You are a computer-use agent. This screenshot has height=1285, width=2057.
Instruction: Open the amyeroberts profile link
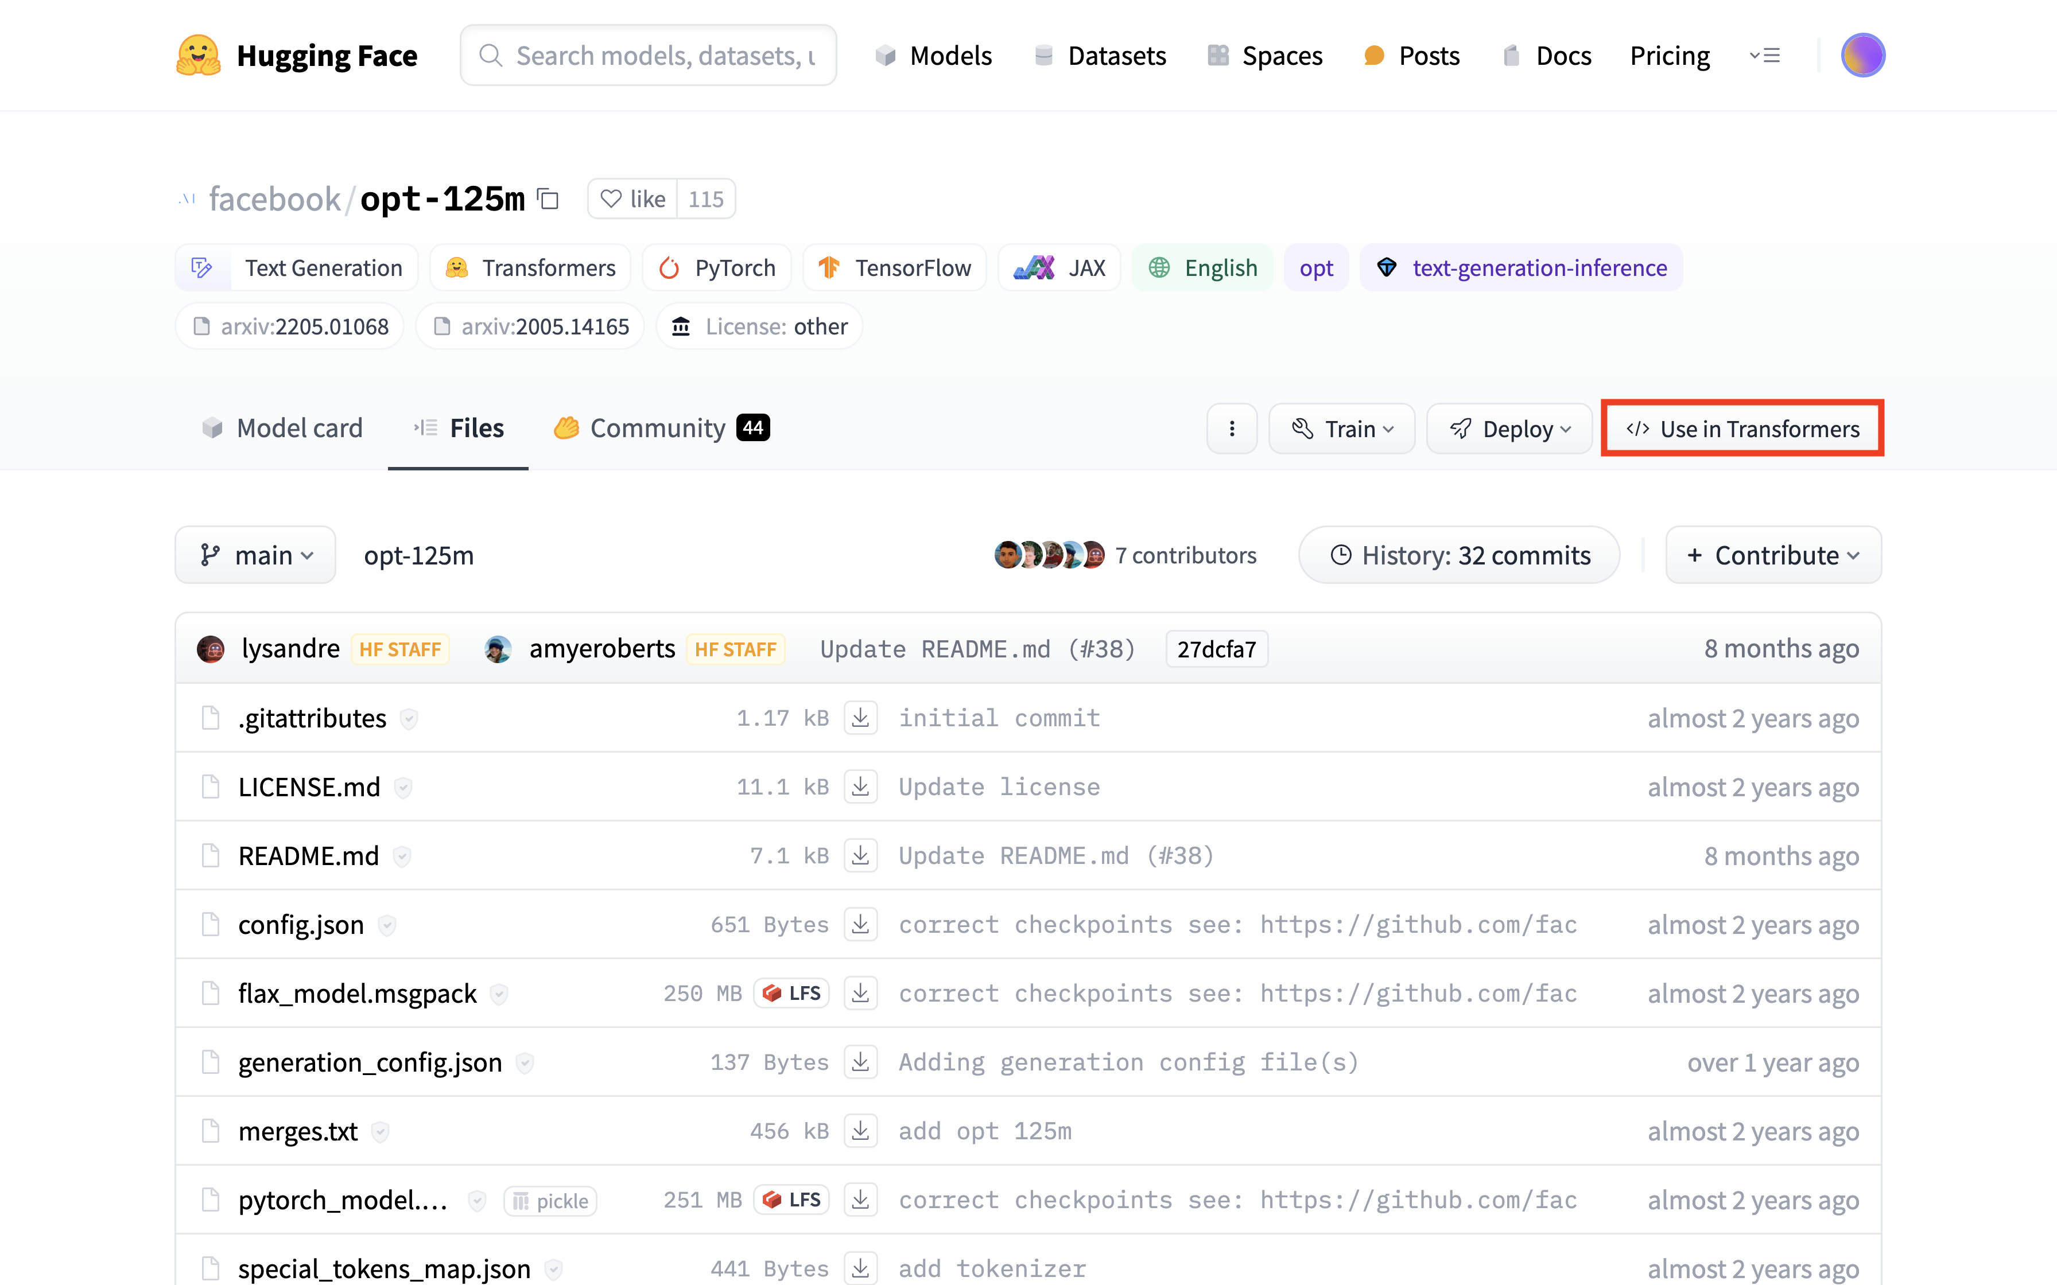(602, 648)
